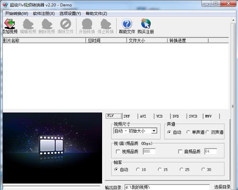Enable the 视频品质 checkbox
238x190 pixels.
pos(118,151)
